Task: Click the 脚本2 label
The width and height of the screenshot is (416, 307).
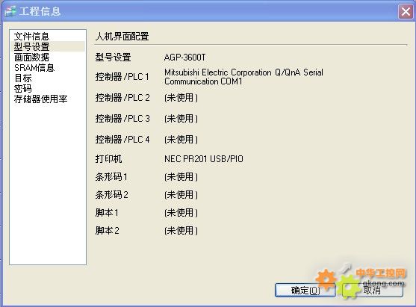Action: pyautogui.click(x=107, y=231)
